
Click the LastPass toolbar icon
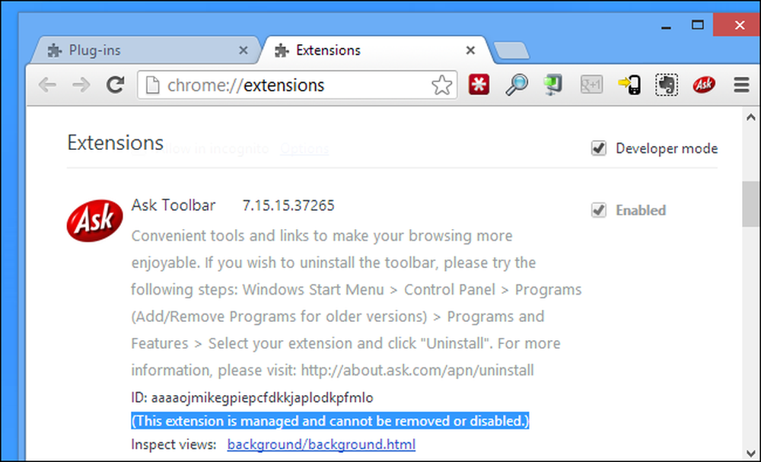(479, 85)
